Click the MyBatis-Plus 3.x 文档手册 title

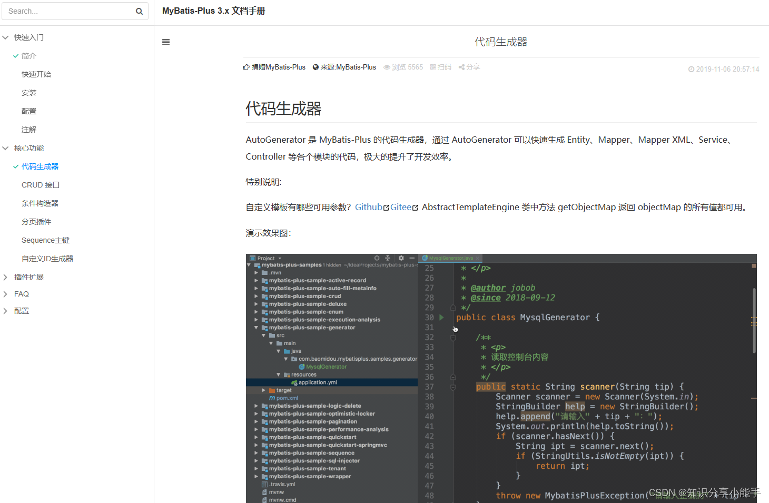pos(214,11)
